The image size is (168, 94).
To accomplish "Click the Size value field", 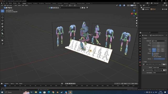I will click(x=159, y=43).
